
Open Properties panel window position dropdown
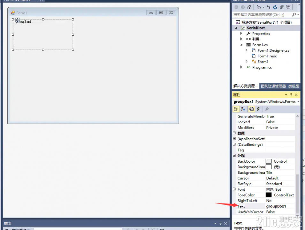click(286, 95)
